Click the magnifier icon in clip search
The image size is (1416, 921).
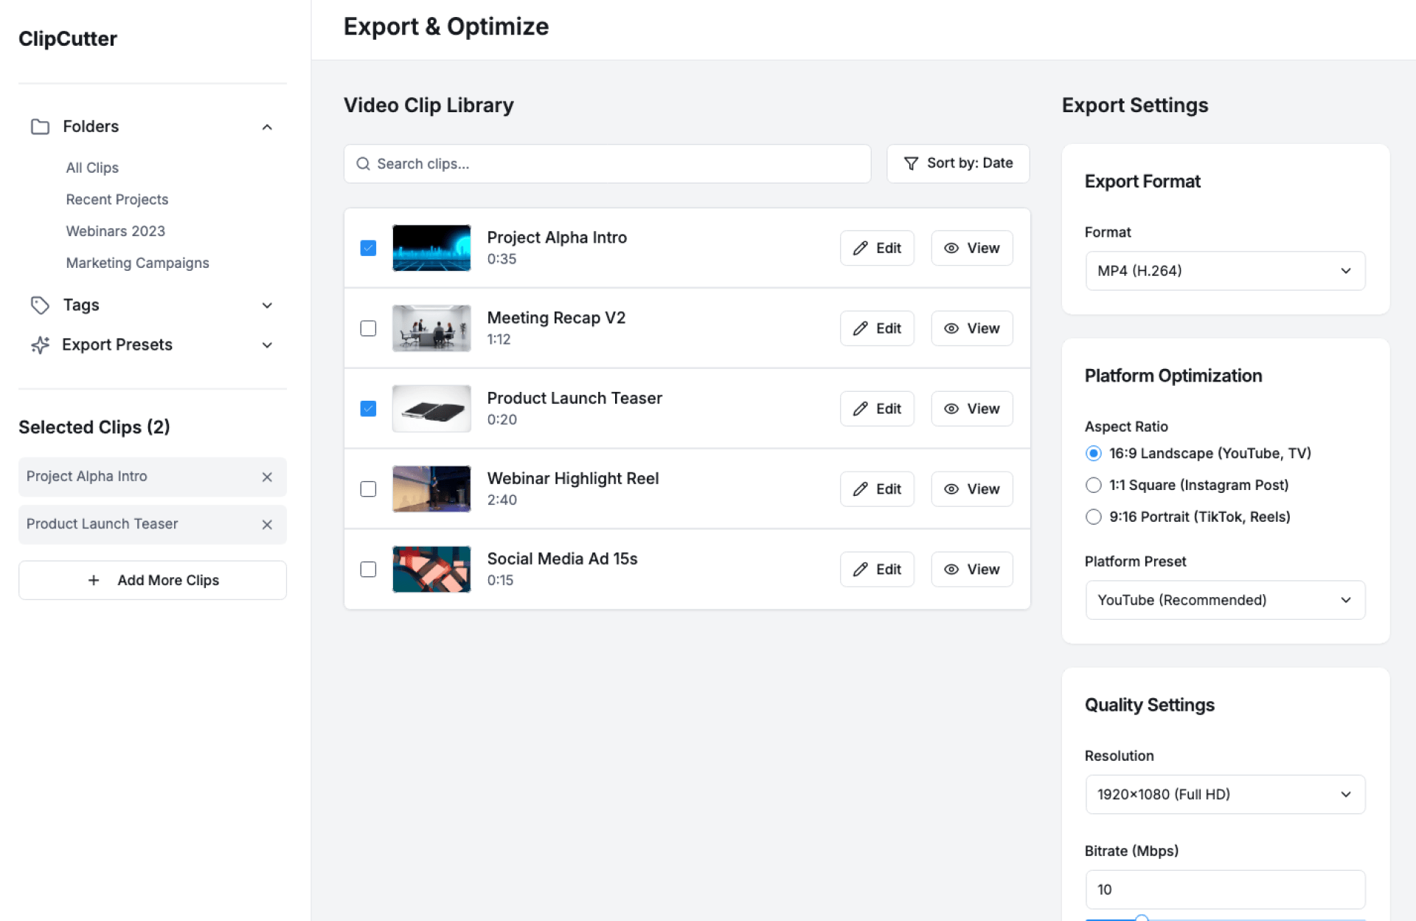[x=363, y=164]
